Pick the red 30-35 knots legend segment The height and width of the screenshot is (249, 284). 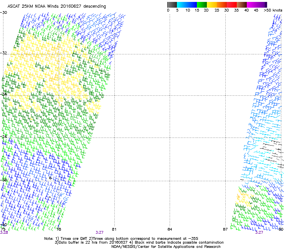click(x=232, y=5)
